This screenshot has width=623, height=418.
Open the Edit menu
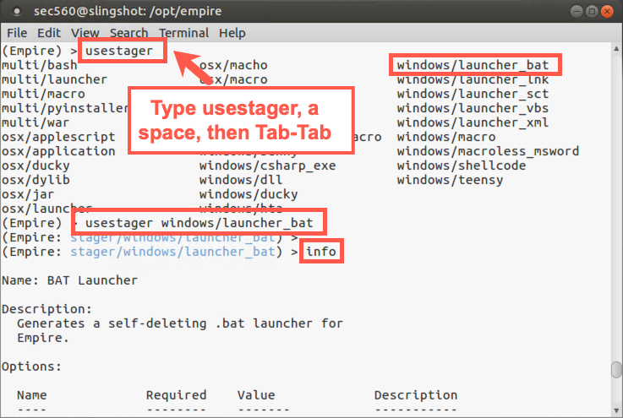click(49, 33)
